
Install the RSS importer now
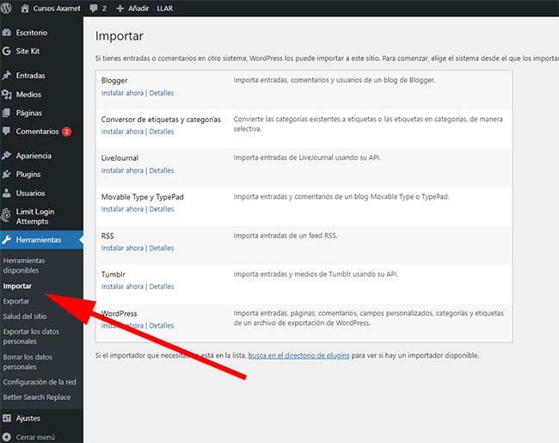point(122,249)
